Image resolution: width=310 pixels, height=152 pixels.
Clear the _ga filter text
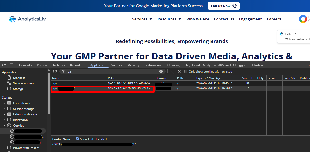[x=161, y=72]
